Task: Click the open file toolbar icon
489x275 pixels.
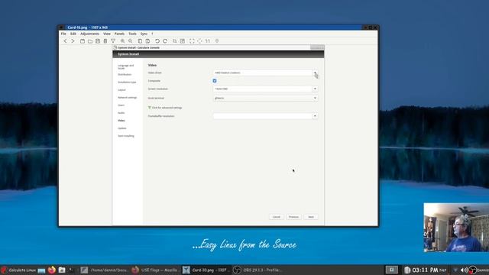Action: [x=83, y=40]
